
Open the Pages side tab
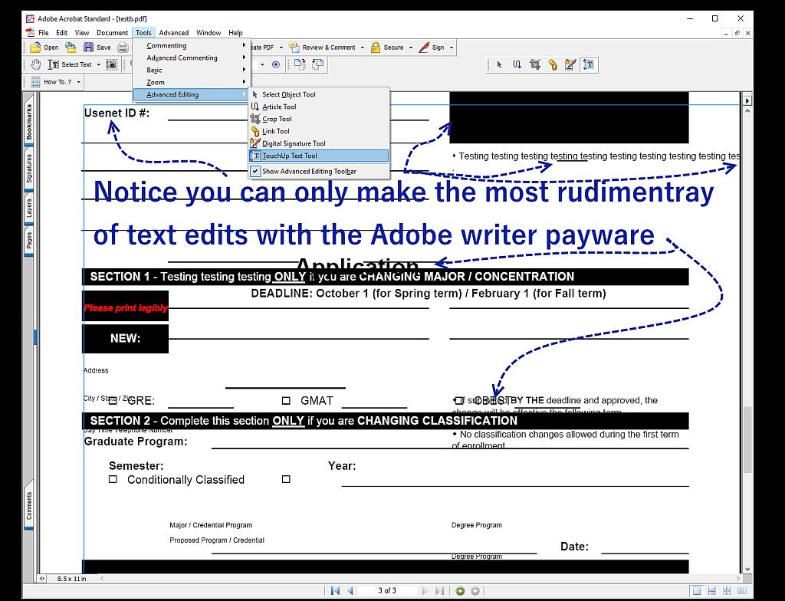(29, 241)
